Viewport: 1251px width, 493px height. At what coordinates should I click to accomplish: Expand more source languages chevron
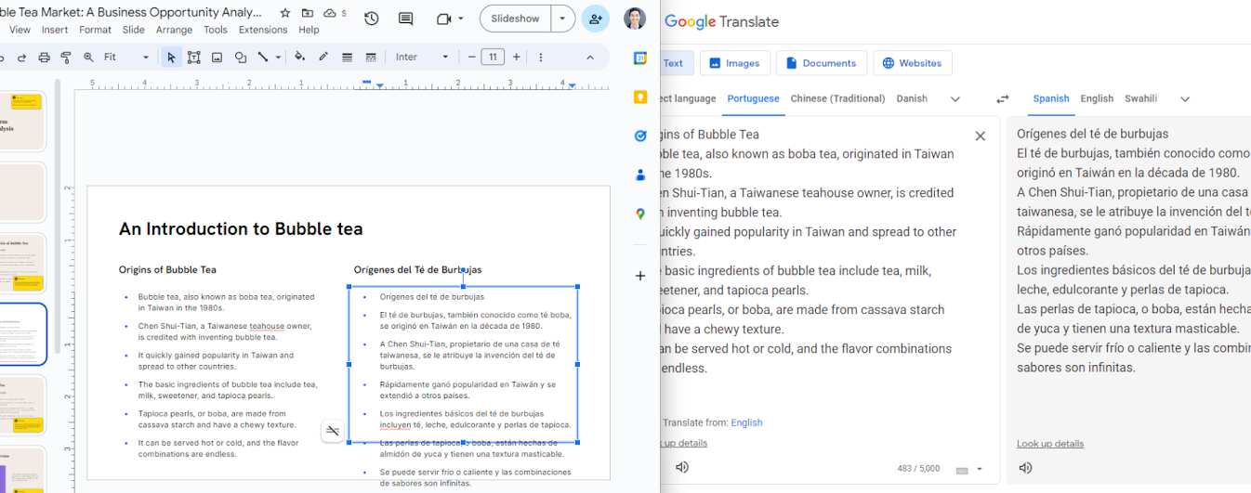point(955,98)
